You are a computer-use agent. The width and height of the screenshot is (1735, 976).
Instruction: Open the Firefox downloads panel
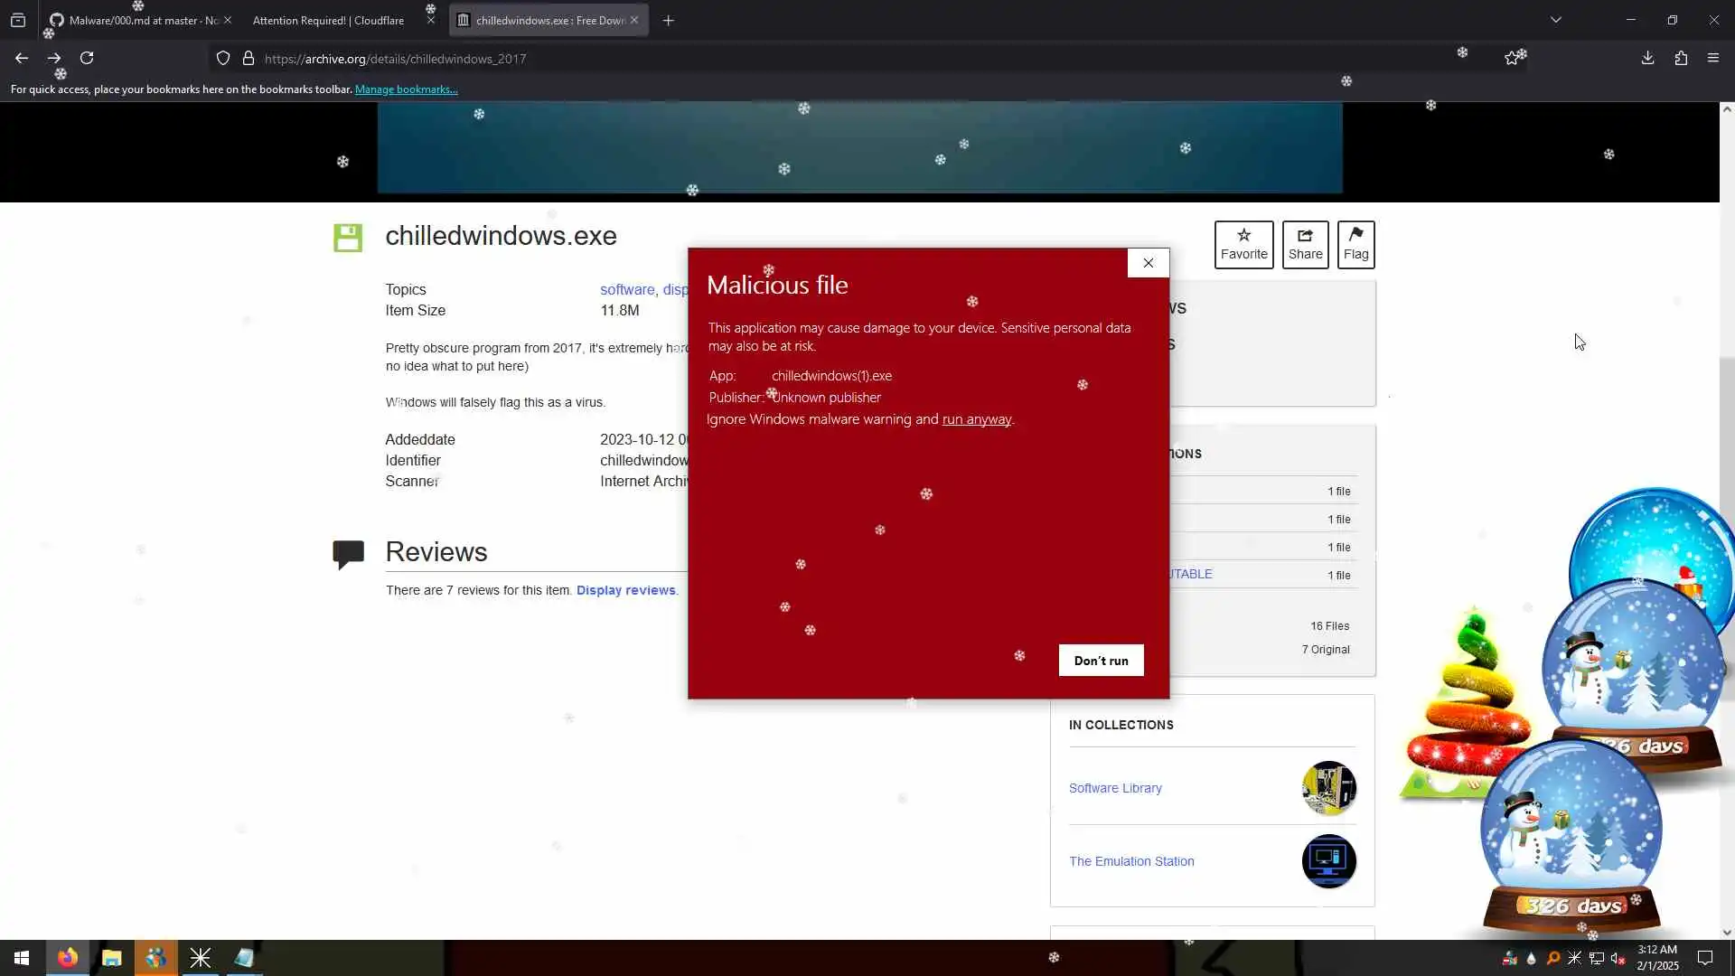tap(1647, 58)
